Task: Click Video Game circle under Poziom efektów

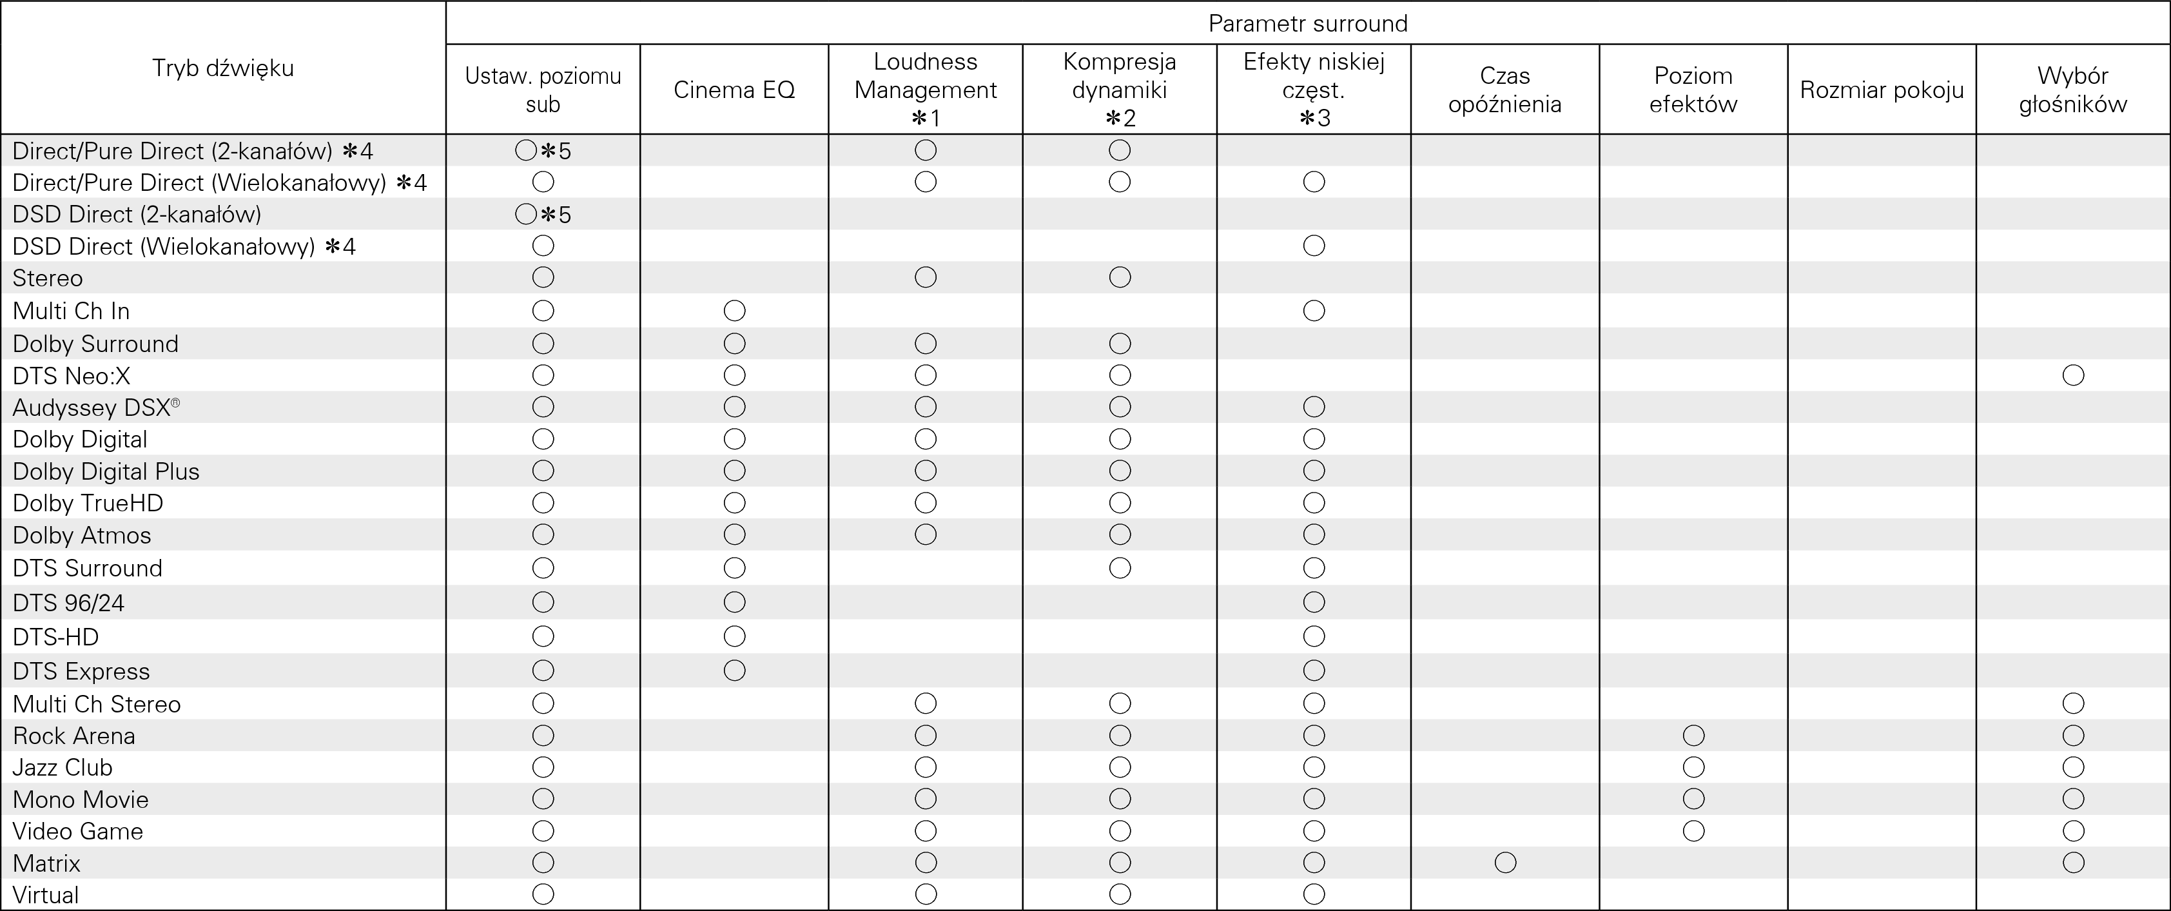Action: click(x=1693, y=831)
